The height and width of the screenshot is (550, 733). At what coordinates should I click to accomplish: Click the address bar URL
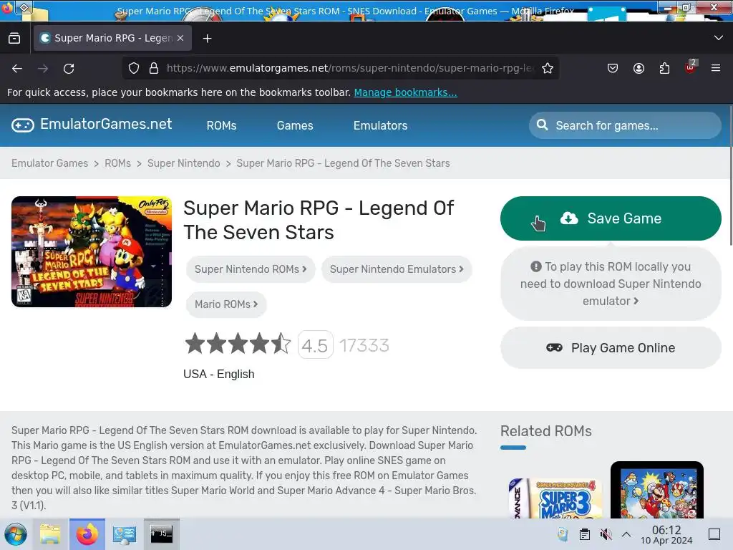pos(351,68)
